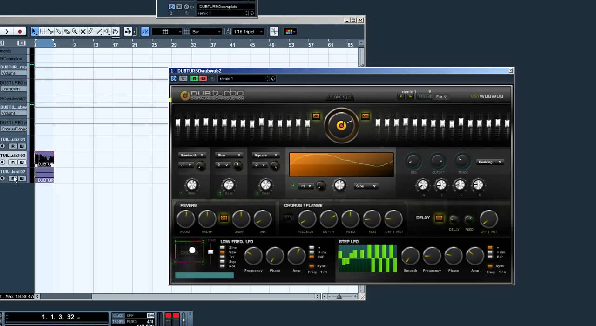Click the Reverb ROOM knob

pyautogui.click(x=185, y=219)
